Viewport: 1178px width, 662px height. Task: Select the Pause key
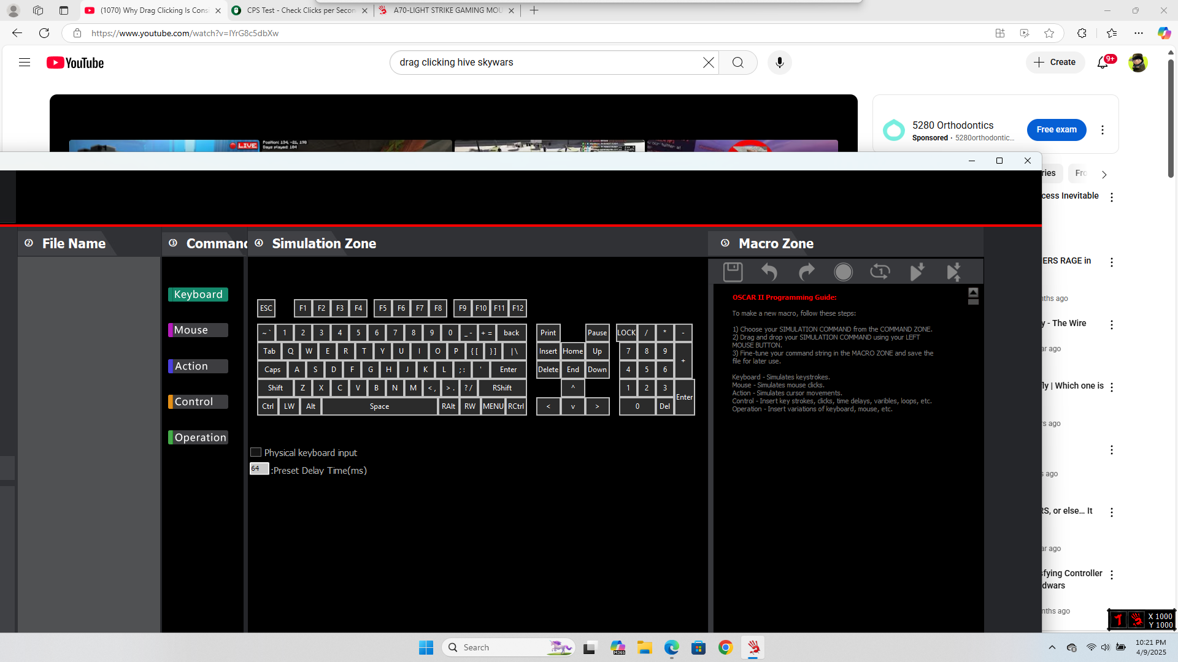coord(597,333)
